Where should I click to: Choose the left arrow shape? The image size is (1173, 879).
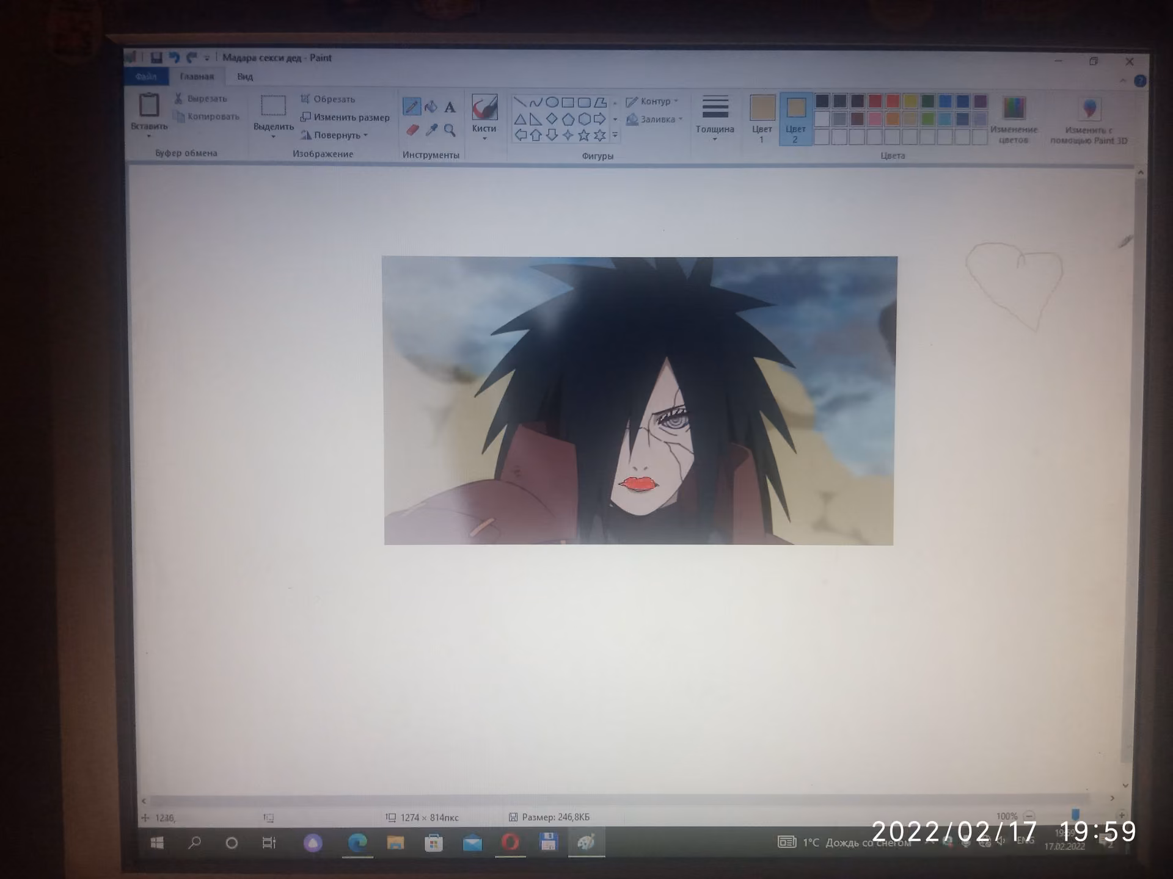point(521,135)
